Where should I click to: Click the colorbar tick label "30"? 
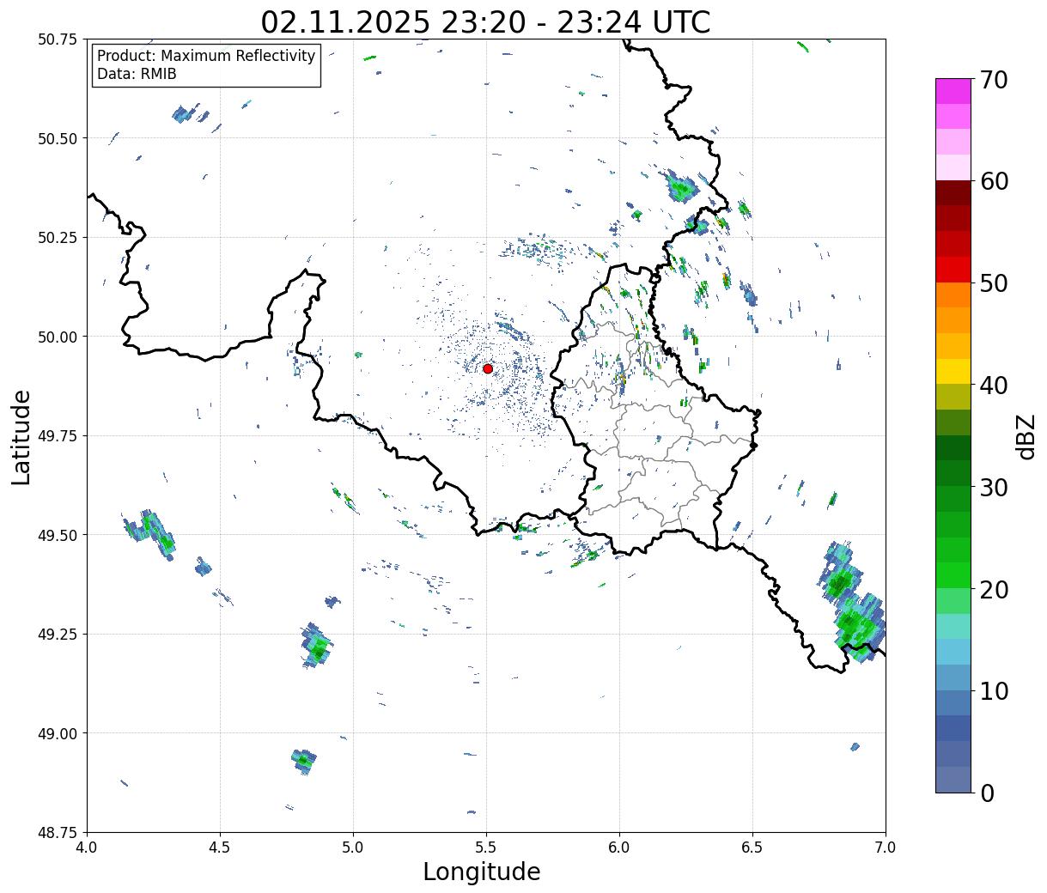994,487
